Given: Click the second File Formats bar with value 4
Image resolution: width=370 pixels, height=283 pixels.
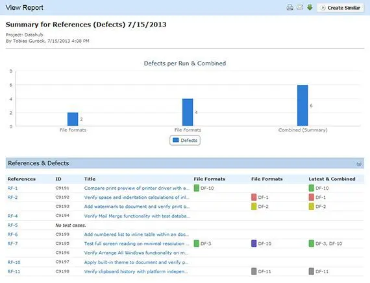Looking at the screenshot, I should click(188, 112).
